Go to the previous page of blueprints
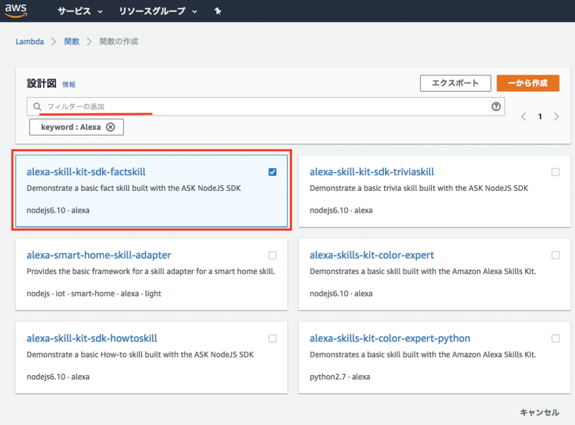The width and height of the screenshot is (575, 425). 523,117
